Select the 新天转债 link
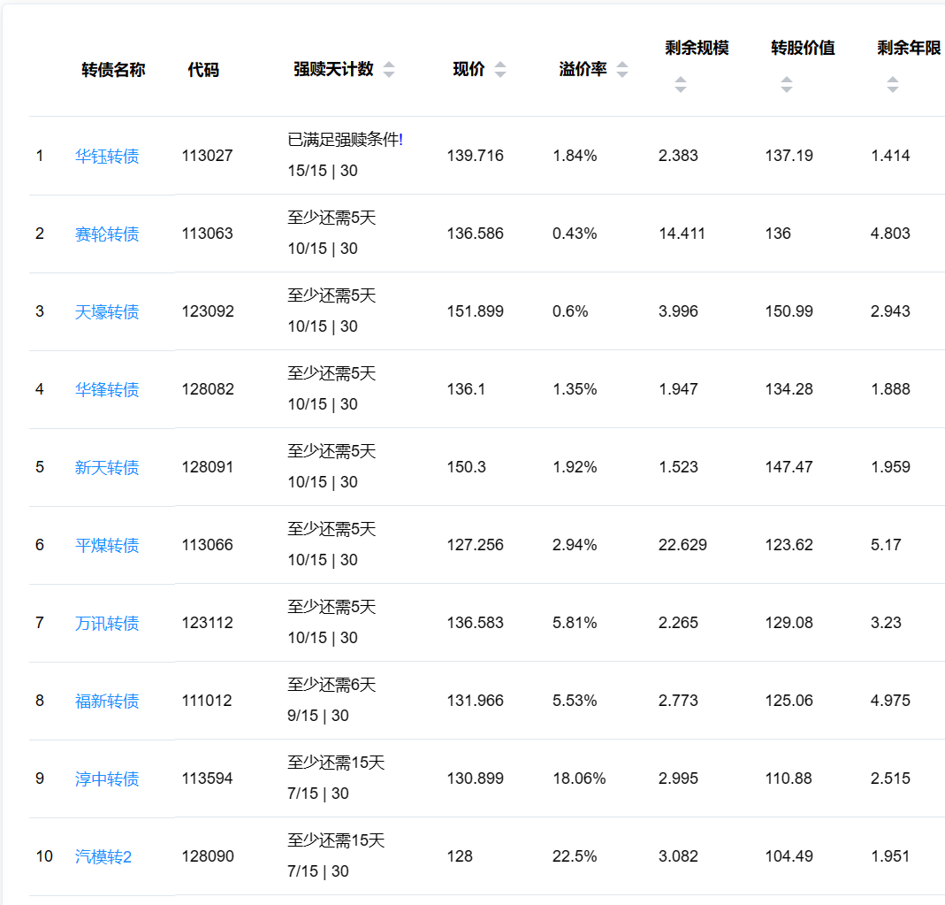The width and height of the screenshot is (945, 905). click(107, 468)
